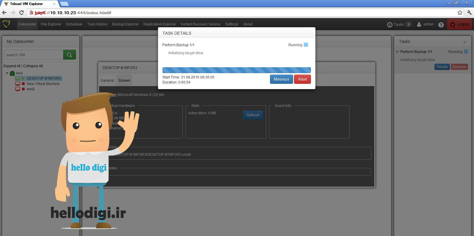Click the "Active Mem: 0 MB" stat
474x236 pixels.
click(202, 113)
